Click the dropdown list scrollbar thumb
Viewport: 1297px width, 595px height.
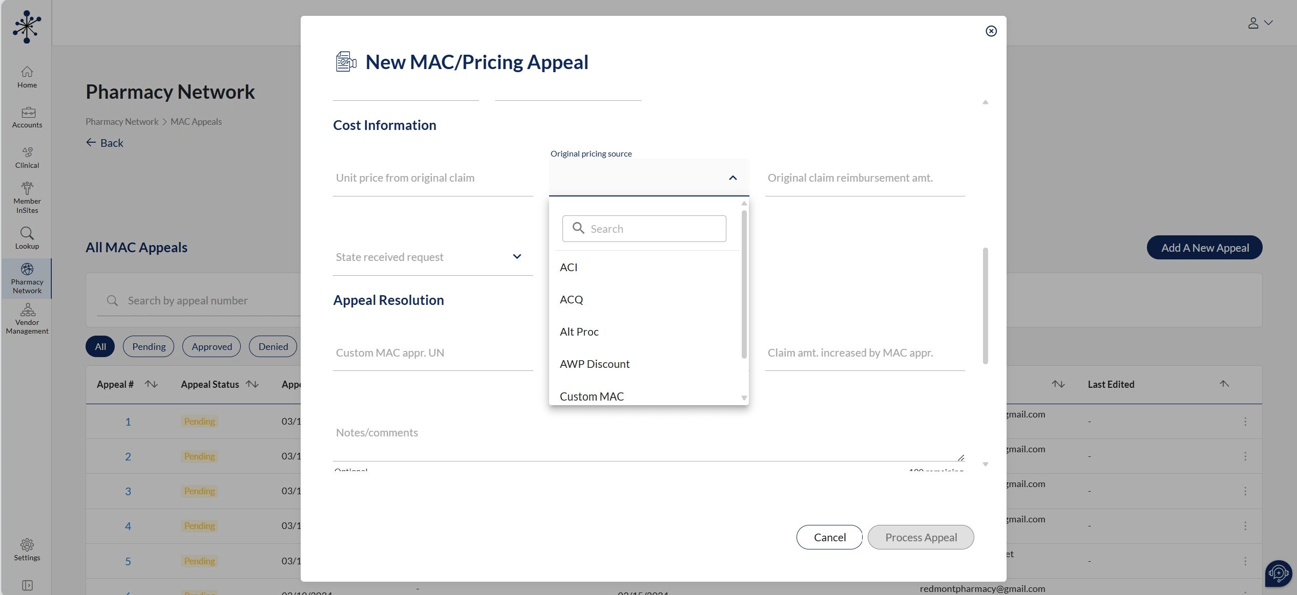point(744,284)
